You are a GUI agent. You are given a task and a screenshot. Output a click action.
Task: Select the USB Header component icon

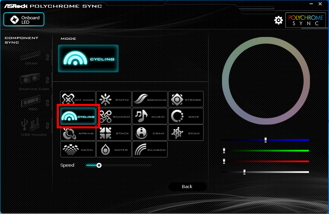tap(30, 124)
